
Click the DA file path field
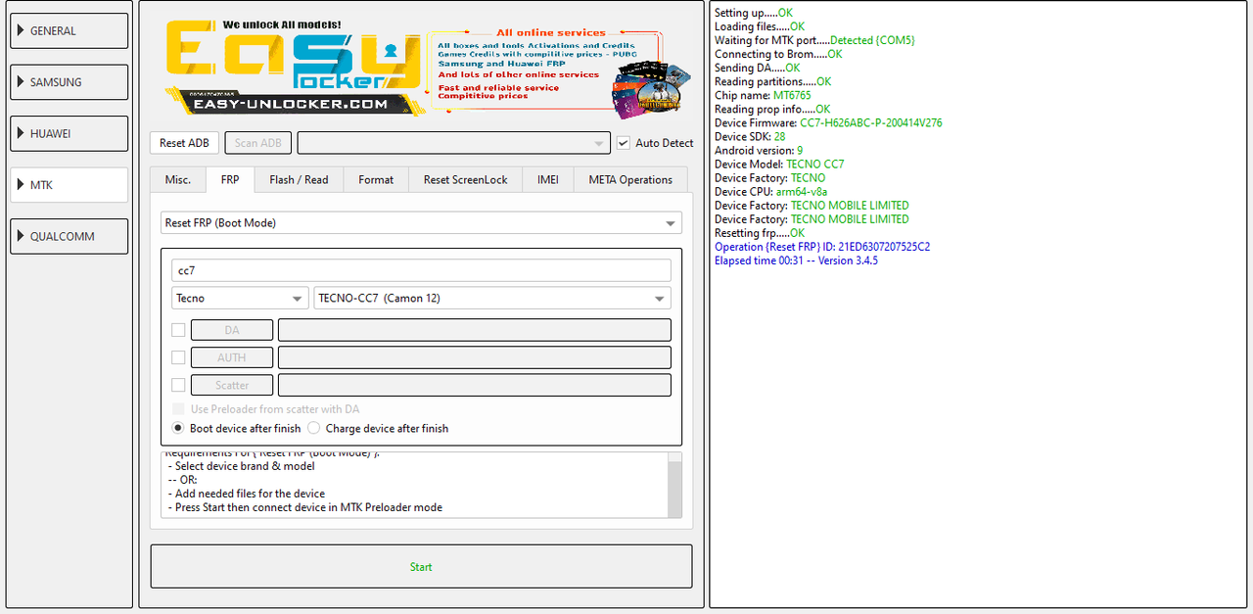tap(475, 330)
